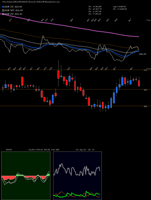
Task: Click the 'Avg V: 0.005 M' volume text
Action: (119, 7)
